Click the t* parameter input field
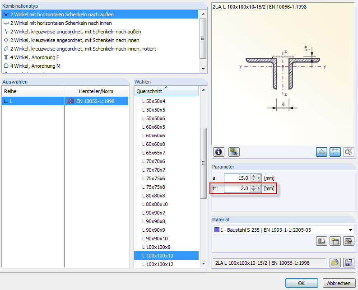Viewport: 358px width, 290px height. click(237, 188)
